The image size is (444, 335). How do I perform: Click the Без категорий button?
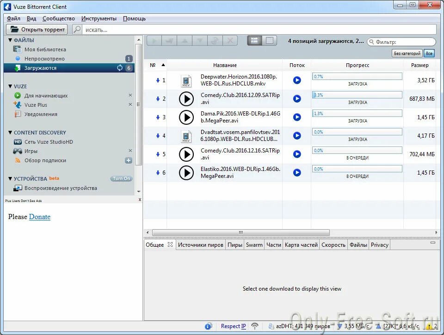[x=407, y=53]
